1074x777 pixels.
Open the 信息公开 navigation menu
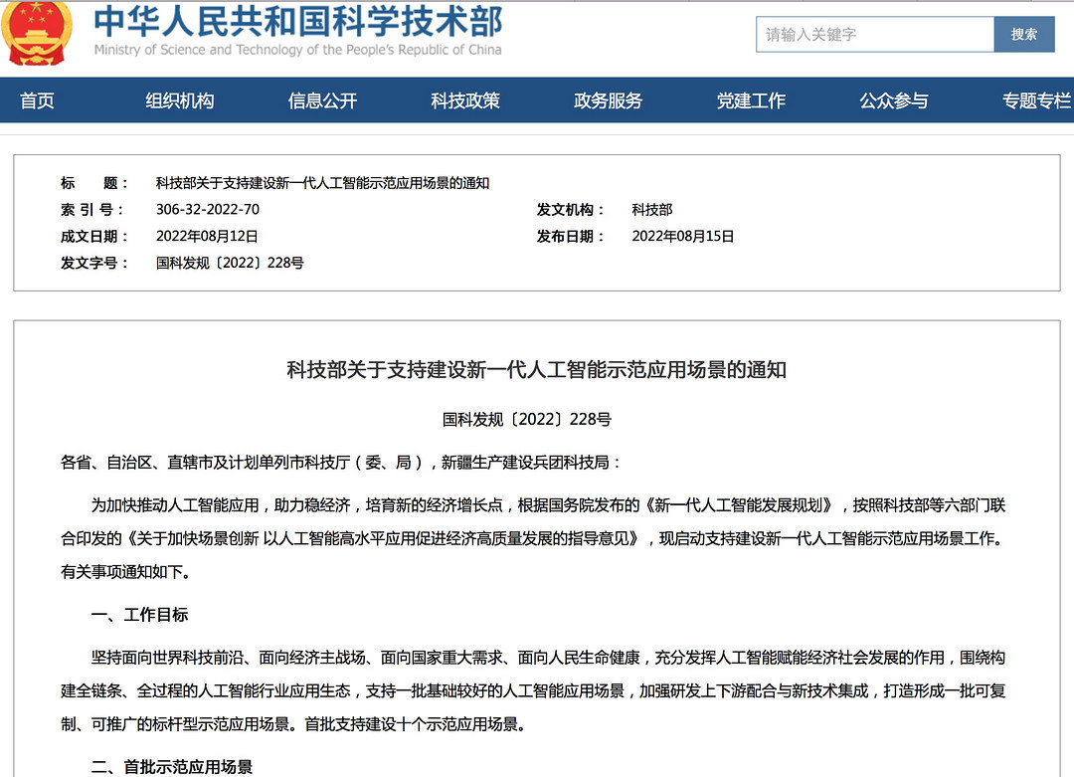coord(322,100)
